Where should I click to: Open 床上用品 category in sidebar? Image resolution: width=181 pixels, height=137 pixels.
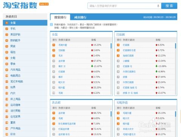pyautogui.click(x=25, y=99)
